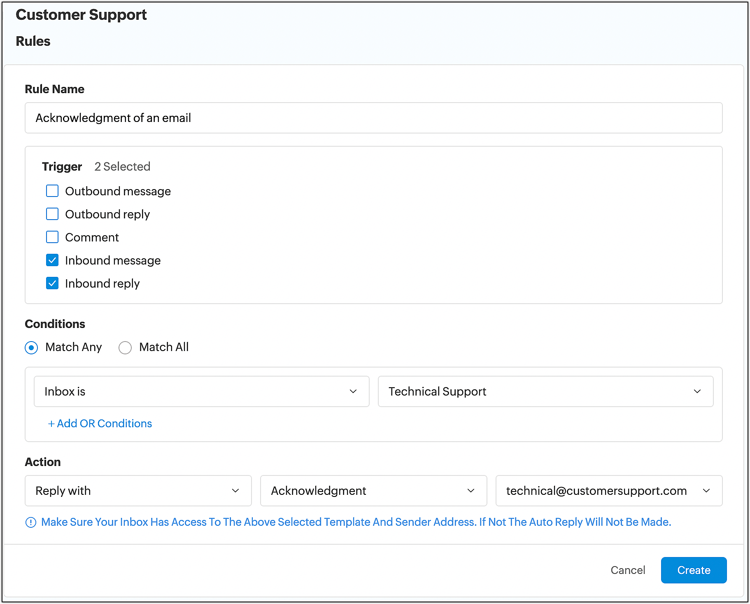Click the Customer Support title
The height and width of the screenshot is (604, 750).
(82, 15)
